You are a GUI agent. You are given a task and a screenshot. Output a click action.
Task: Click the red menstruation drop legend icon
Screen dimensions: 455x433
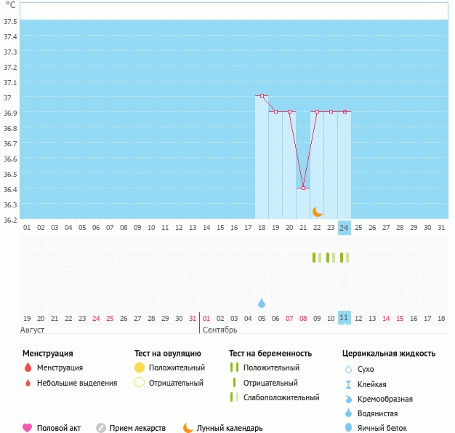coord(28,368)
